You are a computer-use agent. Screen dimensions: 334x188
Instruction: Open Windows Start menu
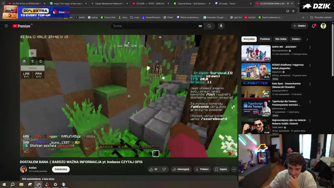point(4,185)
